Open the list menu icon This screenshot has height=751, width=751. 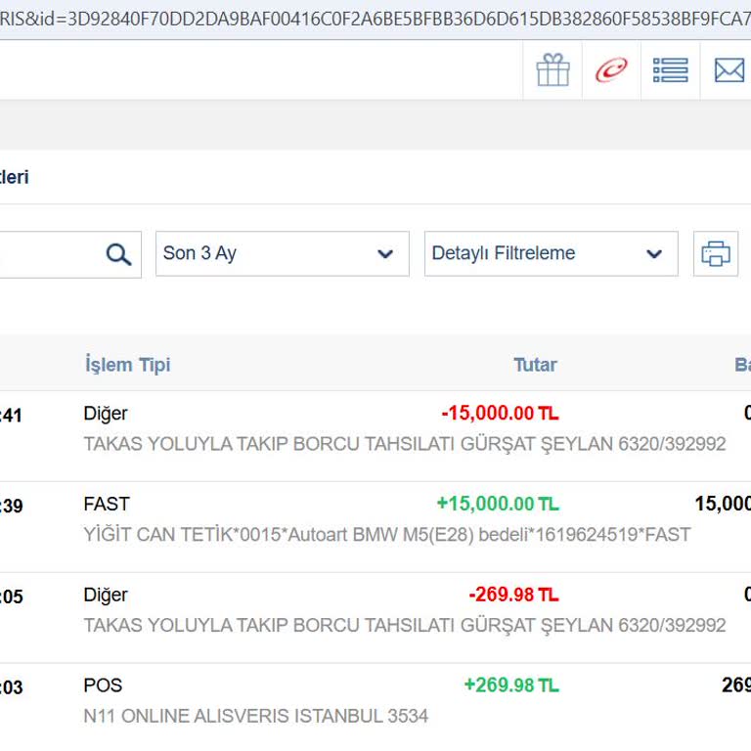(670, 70)
